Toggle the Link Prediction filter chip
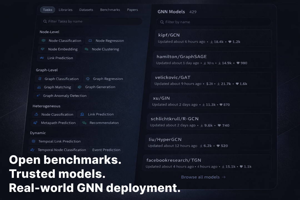 56,58
